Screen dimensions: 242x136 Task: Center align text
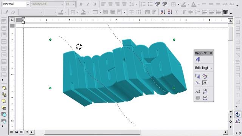pyautogui.click(x=110, y=4)
